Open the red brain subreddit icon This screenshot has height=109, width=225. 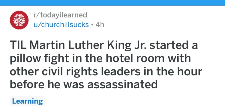(19, 20)
